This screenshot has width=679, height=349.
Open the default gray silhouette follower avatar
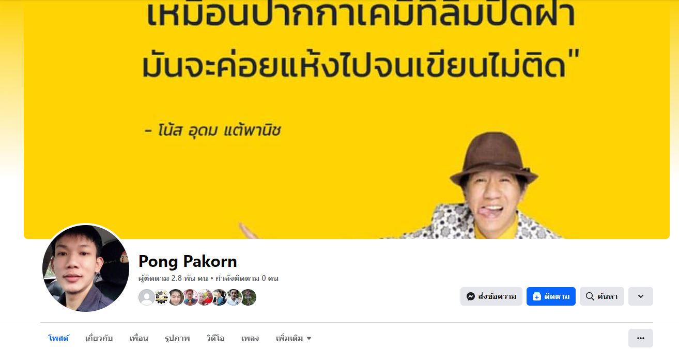(x=147, y=297)
